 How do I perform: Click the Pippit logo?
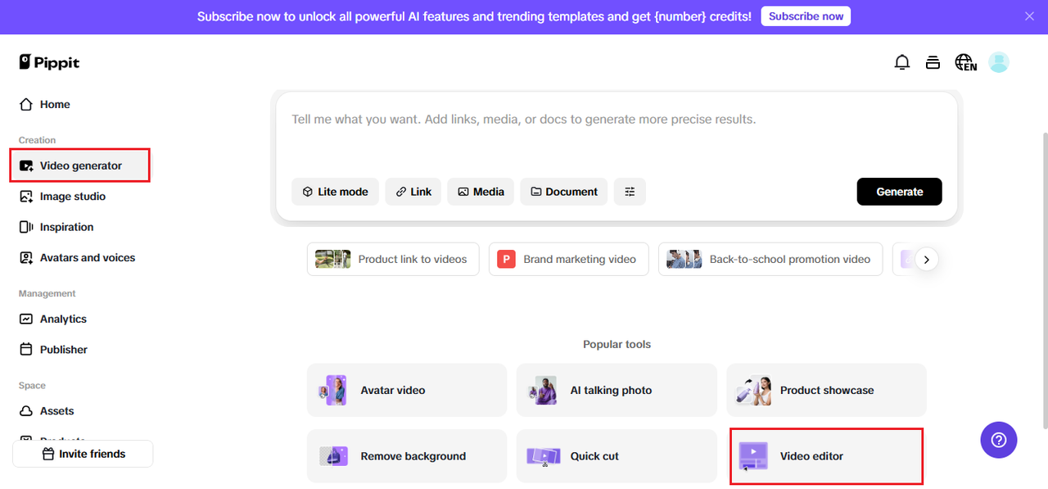49,62
